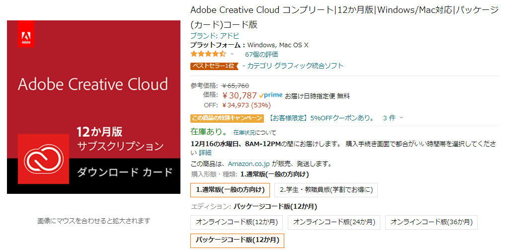
Task: Open the 在庫状況 stock status link
Action: pos(244,132)
